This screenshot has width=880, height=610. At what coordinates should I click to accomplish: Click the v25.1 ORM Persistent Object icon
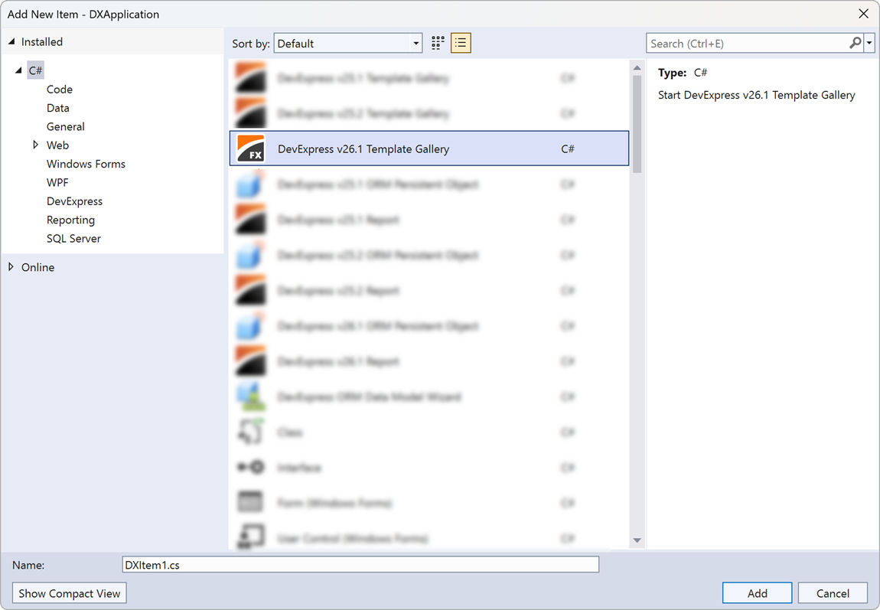pyautogui.click(x=250, y=184)
